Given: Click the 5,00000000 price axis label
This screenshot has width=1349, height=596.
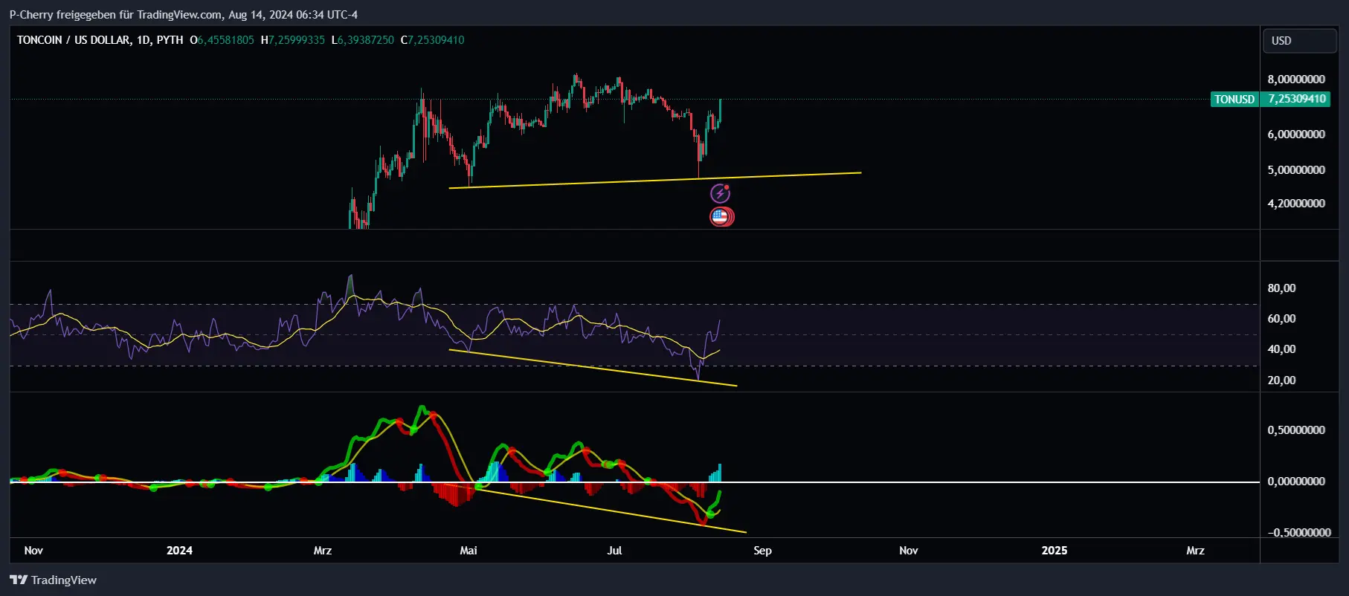Looking at the screenshot, I should [1296, 170].
